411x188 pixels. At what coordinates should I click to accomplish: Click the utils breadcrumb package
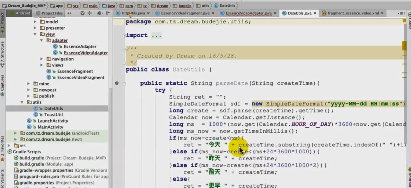point(202,6)
